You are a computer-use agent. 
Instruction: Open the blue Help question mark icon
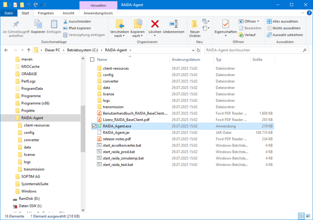click(309, 13)
